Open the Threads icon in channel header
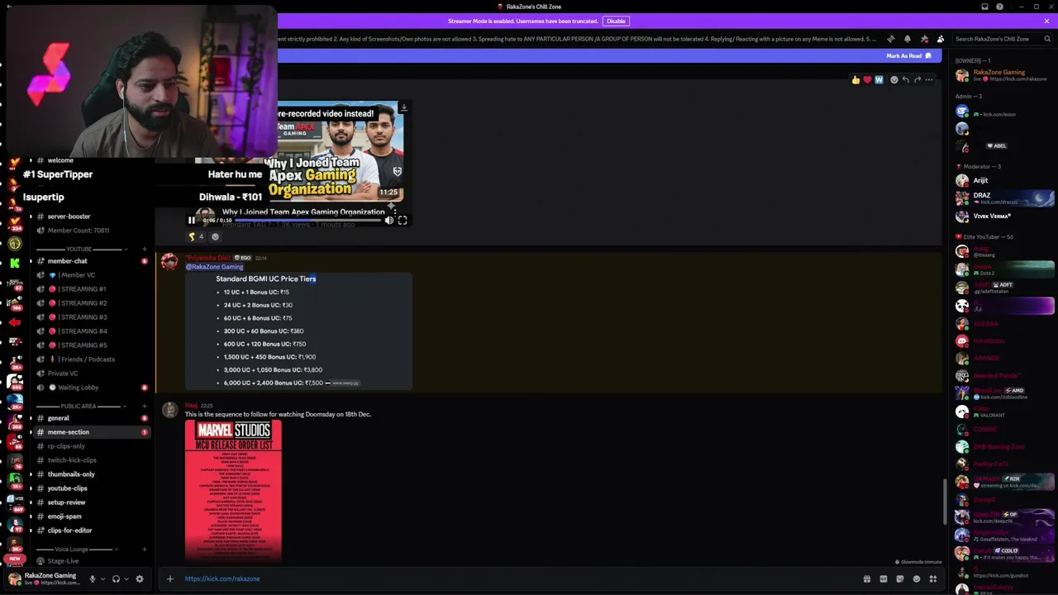Image resolution: width=1058 pixels, height=595 pixels. tap(890, 39)
